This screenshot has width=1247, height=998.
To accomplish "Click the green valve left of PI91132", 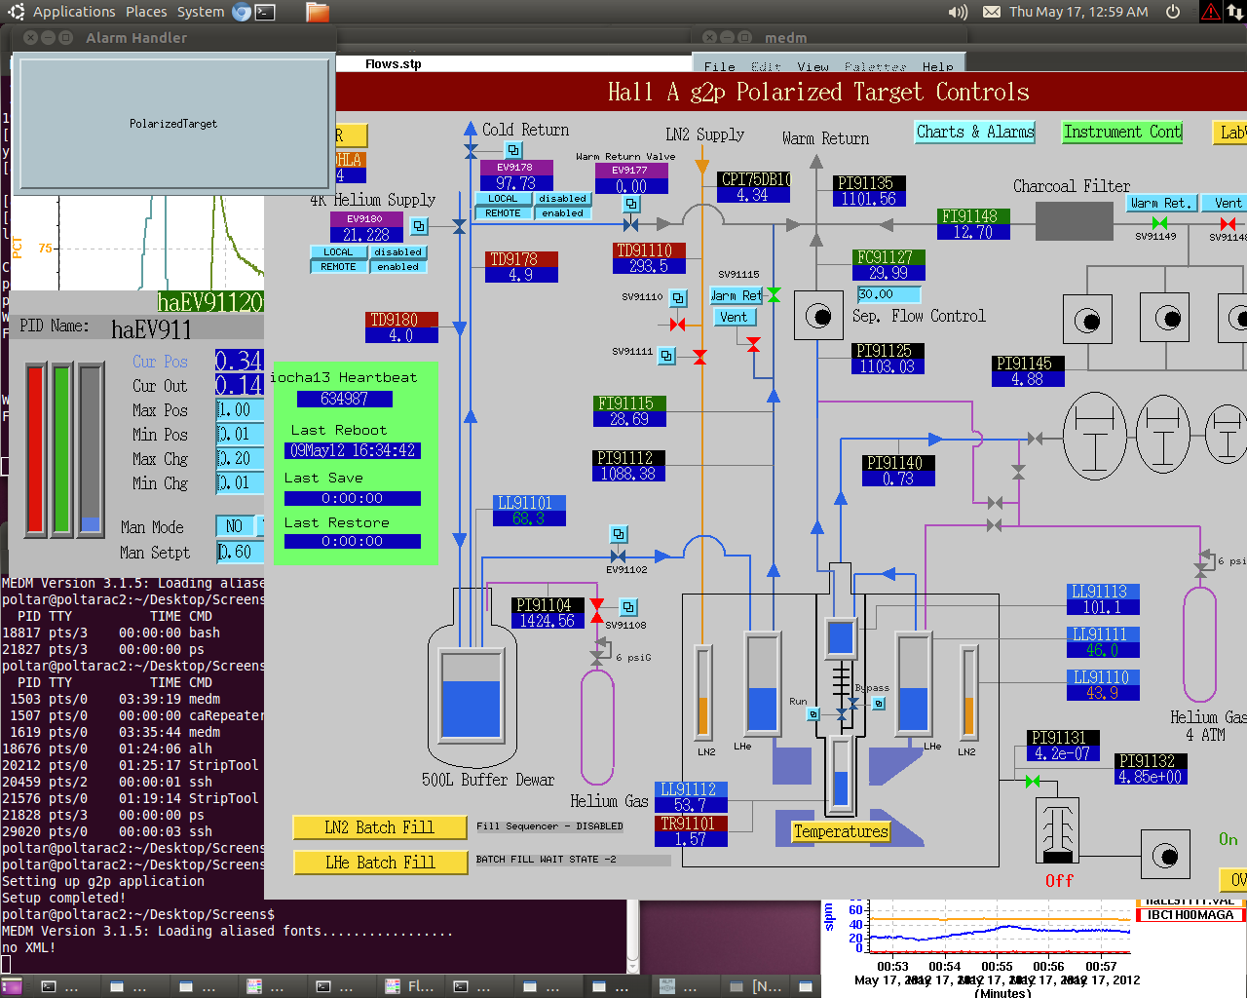I will coord(1033,781).
